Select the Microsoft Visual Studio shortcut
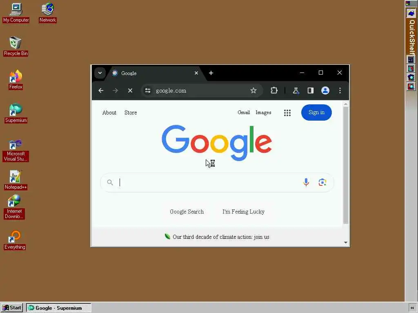 [x=16, y=150]
